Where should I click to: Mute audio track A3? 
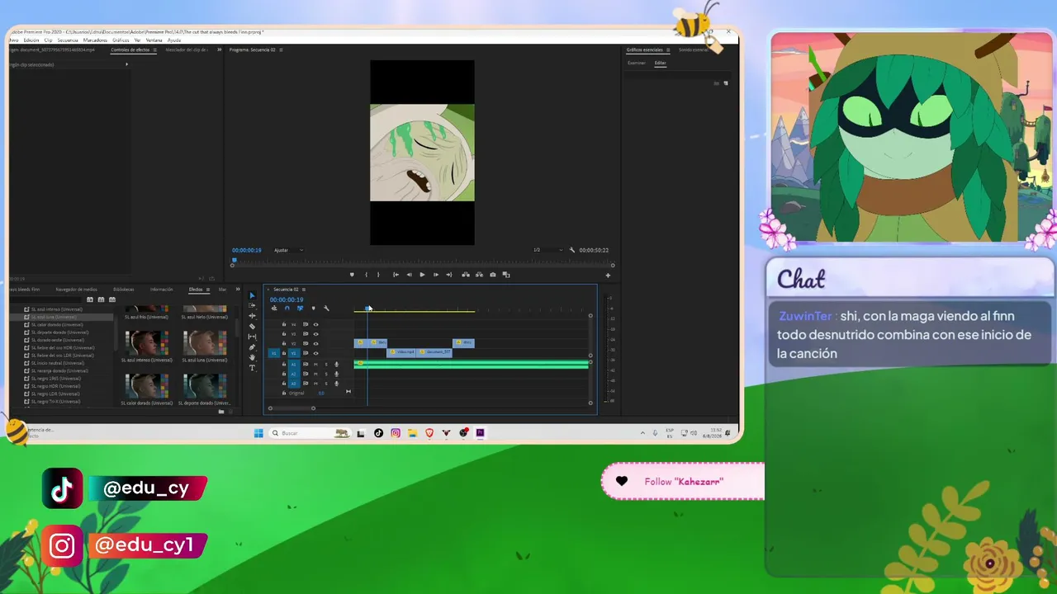[x=315, y=384]
